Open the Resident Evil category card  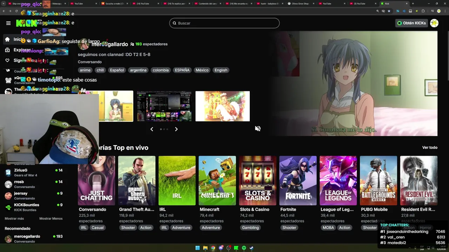pyautogui.click(x=419, y=181)
